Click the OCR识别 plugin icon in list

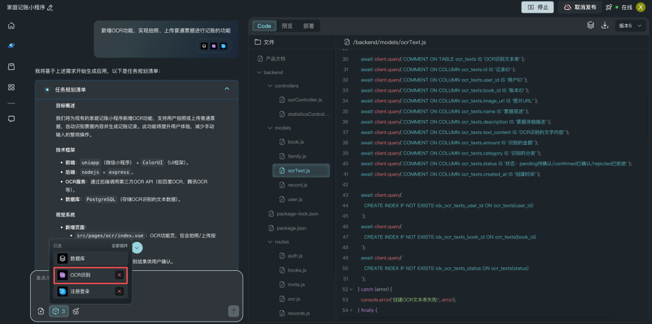[62, 275]
